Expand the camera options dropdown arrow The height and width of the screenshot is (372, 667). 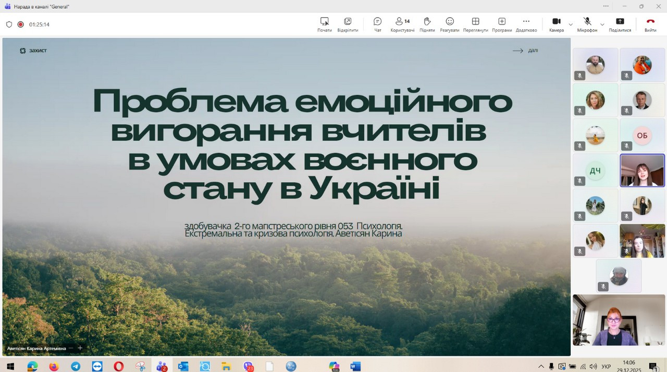pos(571,24)
